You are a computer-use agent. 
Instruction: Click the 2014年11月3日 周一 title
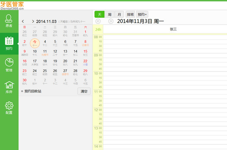[140, 21]
